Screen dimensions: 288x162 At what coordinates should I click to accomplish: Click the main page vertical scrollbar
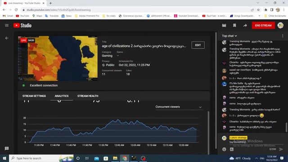coord(216,90)
